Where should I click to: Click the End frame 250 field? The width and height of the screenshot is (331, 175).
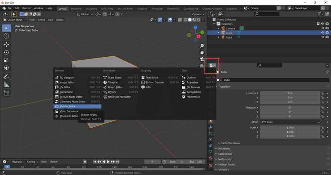click(196, 162)
